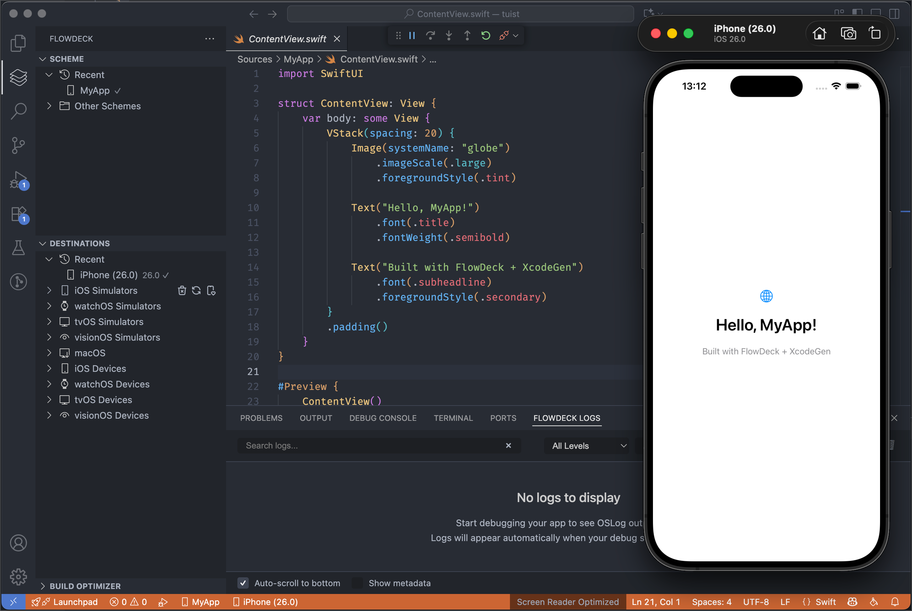Open FlowDeck panel more actions menu
This screenshot has height=611, width=912.
point(210,39)
